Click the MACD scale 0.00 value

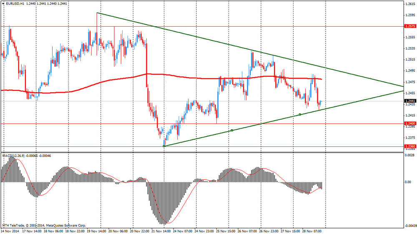[408, 182]
